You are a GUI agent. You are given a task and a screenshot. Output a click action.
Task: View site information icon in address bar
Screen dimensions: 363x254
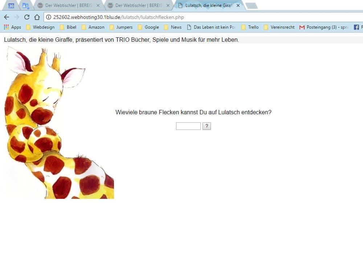click(x=49, y=17)
